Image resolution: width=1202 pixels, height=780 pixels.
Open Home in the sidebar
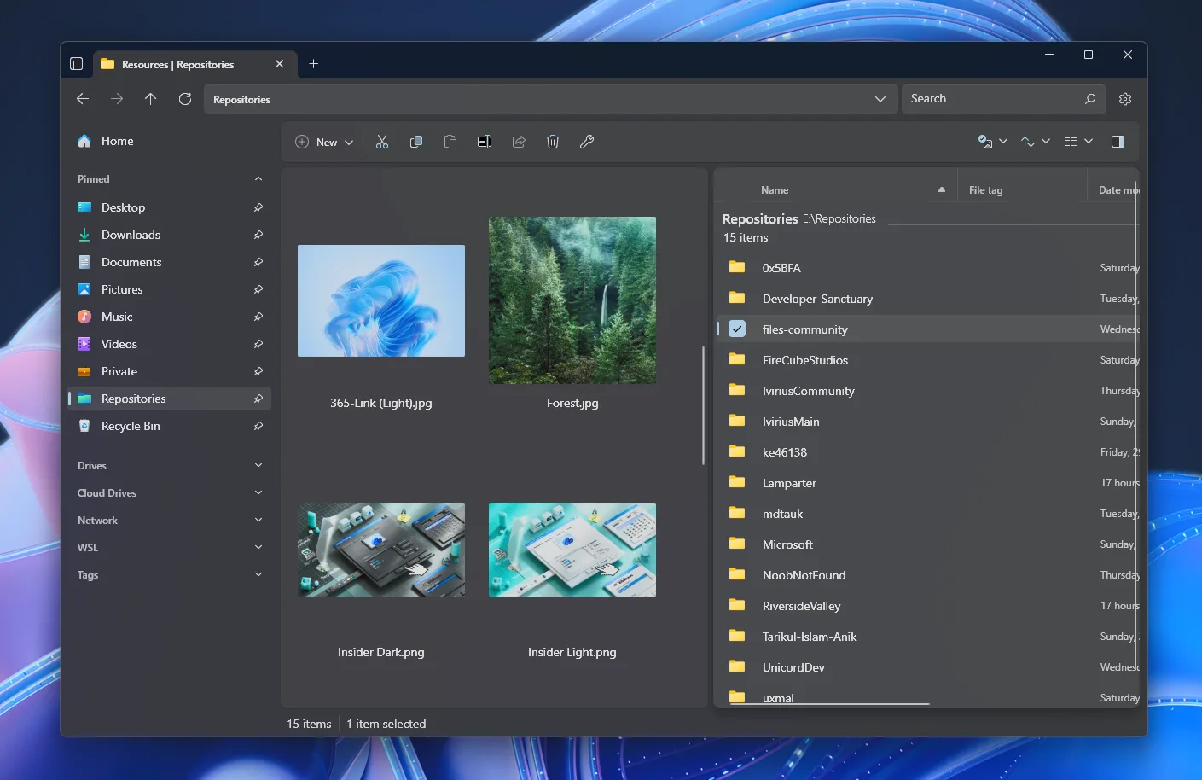(x=169, y=142)
